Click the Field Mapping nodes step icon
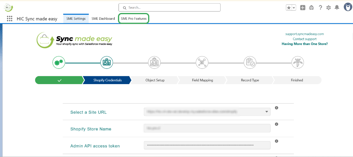This screenshot has width=353, height=157. [x=202, y=62]
